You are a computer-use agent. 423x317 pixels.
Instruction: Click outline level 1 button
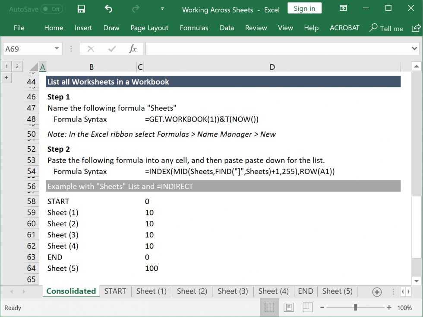tap(6, 66)
